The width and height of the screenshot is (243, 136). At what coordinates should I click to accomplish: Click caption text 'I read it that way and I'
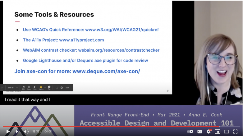coord(27,100)
